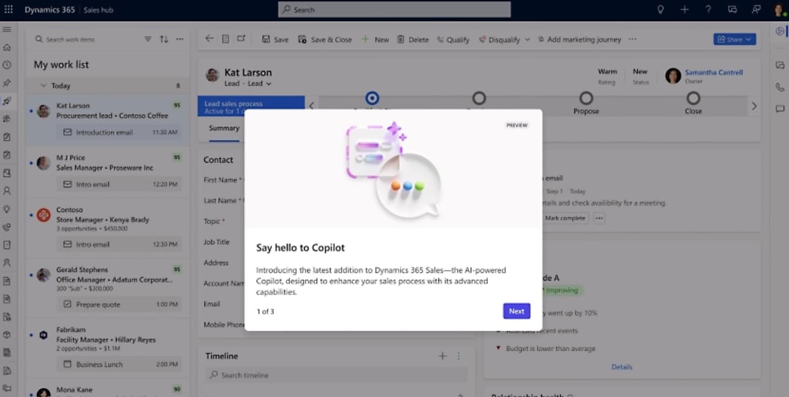Click the Next button in the Copilot dialog
Image resolution: width=789 pixels, height=397 pixels.
pyautogui.click(x=516, y=311)
